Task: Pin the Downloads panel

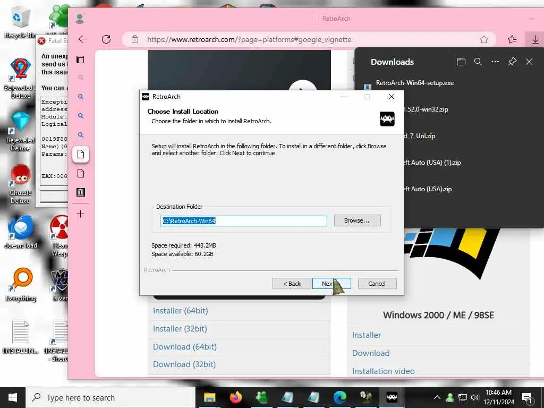Action: coord(512,62)
